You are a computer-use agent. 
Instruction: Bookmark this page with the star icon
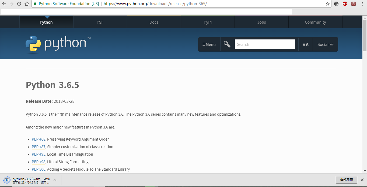328,4
